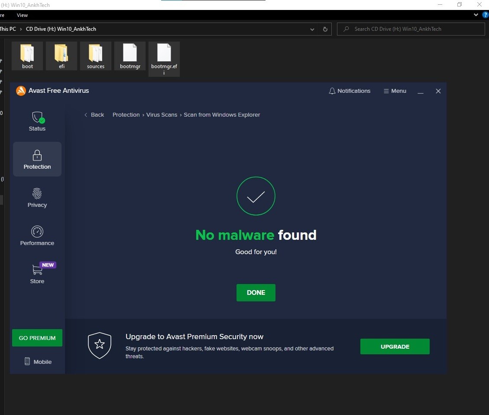Open the Status section in Avast sidebar
Image resolution: width=489 pixels, height=415 pixels.
coord(37,121)
